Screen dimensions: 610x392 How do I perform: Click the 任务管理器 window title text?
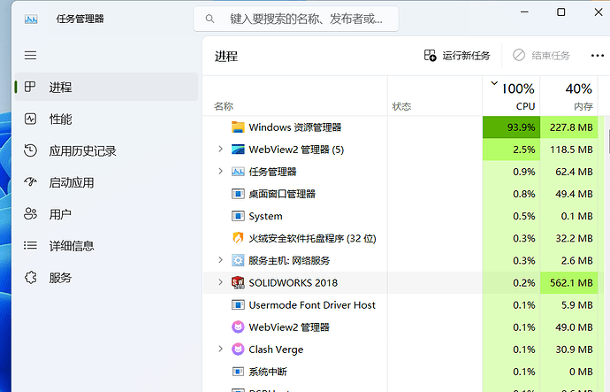coord(80,19)
